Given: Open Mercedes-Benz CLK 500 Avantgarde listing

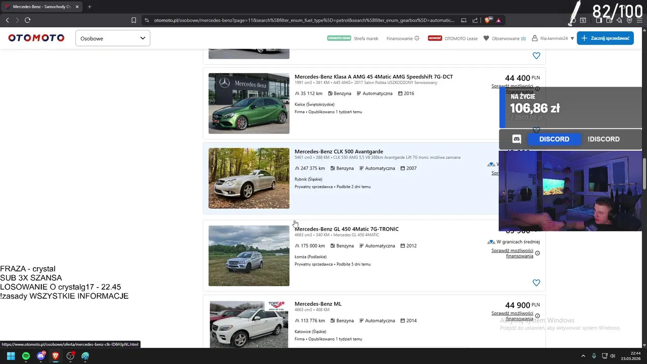Looking at the screenshot, I should [x=339, y=151].
